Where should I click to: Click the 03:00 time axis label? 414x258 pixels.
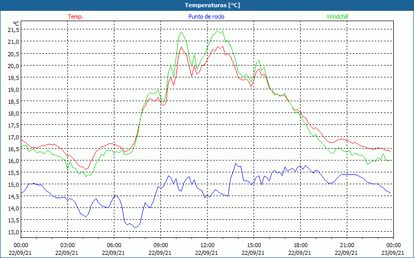[67, 245]
